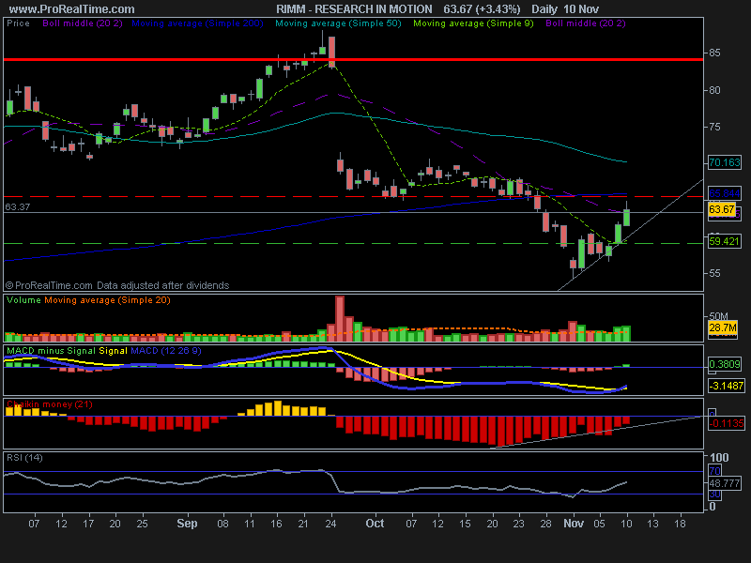Click the 0.3809 MACD histogram value
This screenshot has height=563, width=751.
[x=724, y=364]
